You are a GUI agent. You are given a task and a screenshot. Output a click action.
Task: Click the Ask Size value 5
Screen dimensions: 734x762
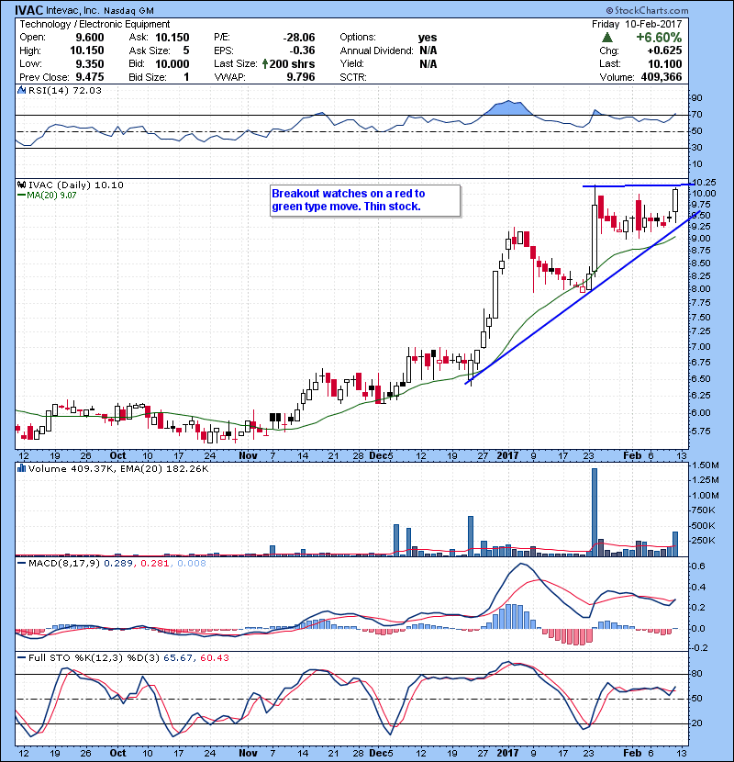tap(186, 50)
